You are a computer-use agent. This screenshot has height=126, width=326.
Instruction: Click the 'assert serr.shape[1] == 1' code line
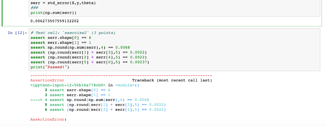(61, 43)
